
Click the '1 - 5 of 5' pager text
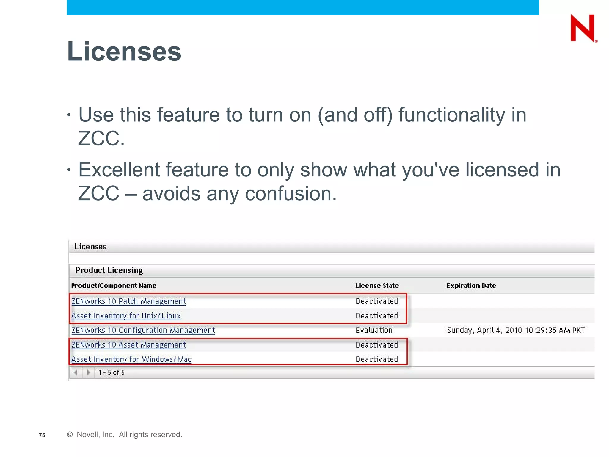click(x=112, y=373)
